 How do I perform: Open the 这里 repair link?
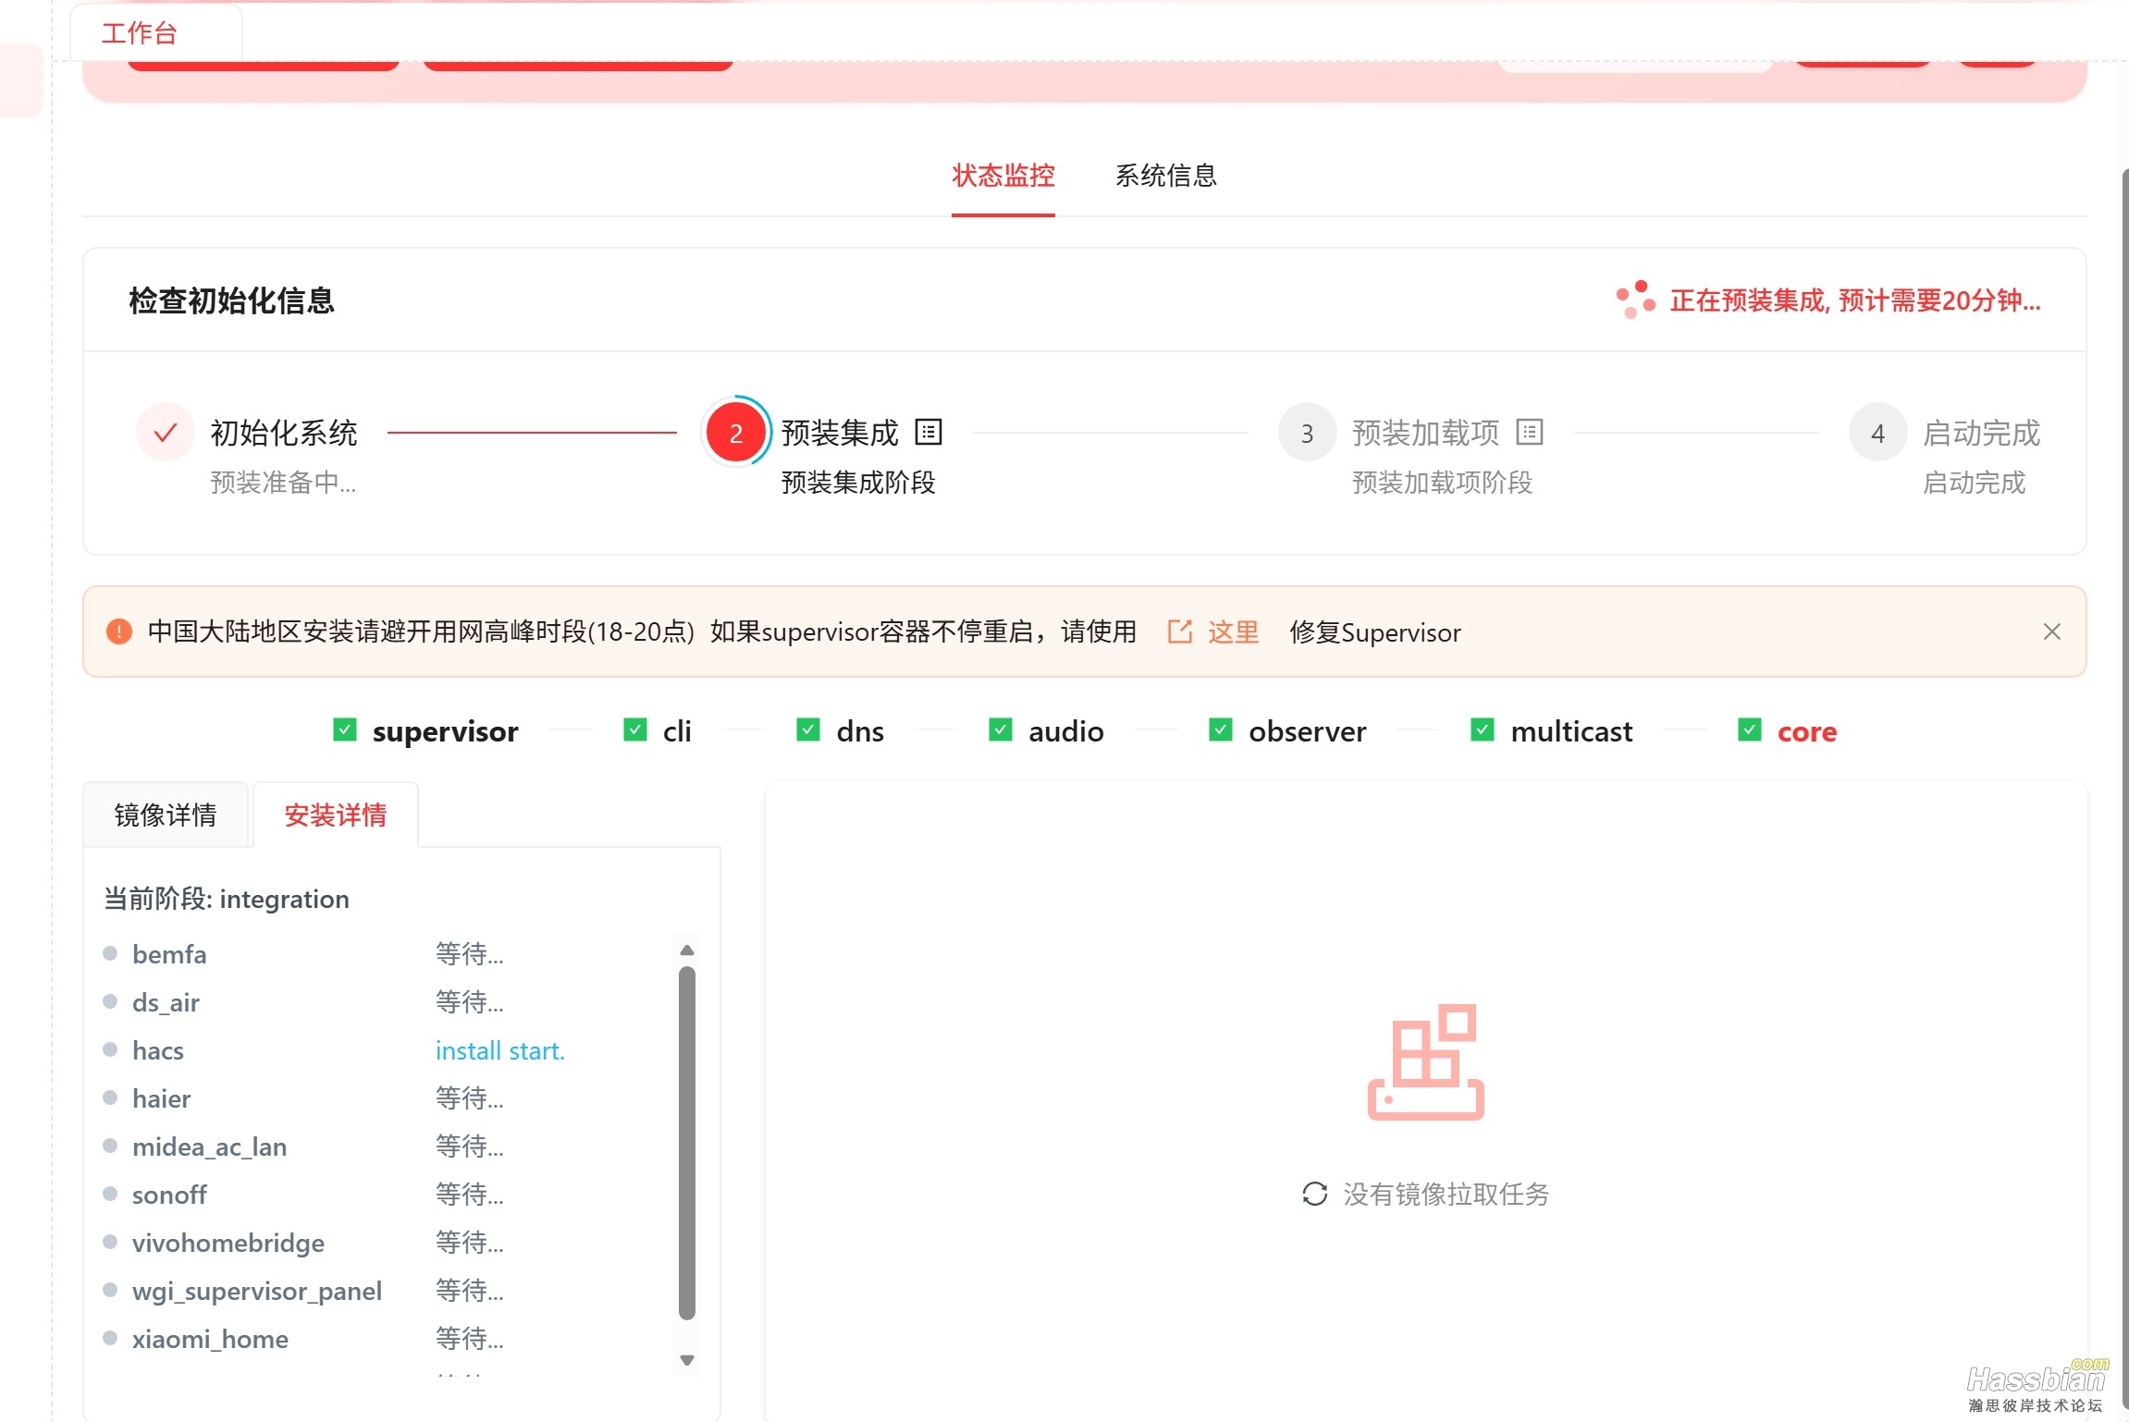(1234, 632)
